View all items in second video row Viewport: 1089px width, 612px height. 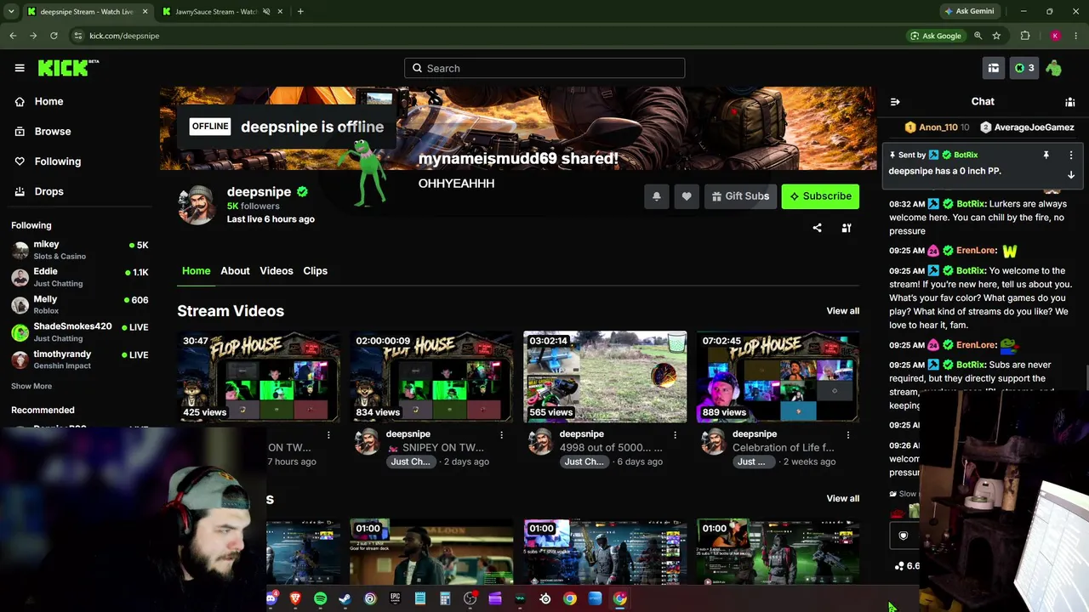pyautogui.click(x=843, y=498)
